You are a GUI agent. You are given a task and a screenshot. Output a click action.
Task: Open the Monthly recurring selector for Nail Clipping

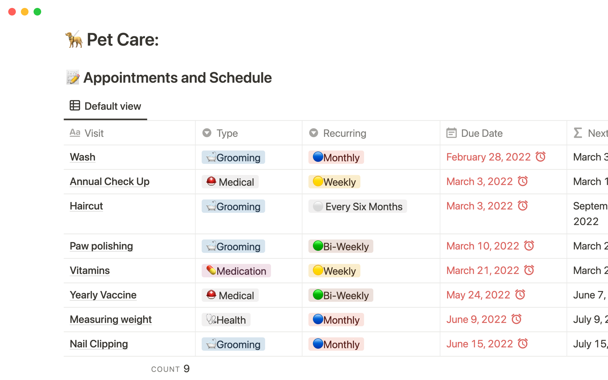point(336,344)
